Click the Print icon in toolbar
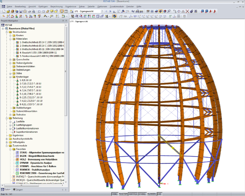Image resolution: width=245 pixels, height=196 pixels. coord(29,12)
